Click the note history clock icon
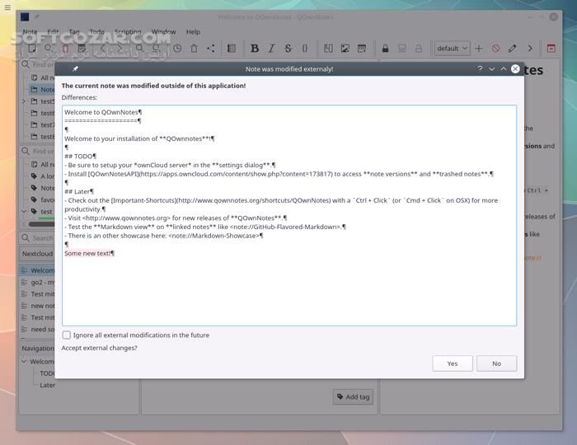This screenshot has height=445, width=577. click(x=177, y=49)
